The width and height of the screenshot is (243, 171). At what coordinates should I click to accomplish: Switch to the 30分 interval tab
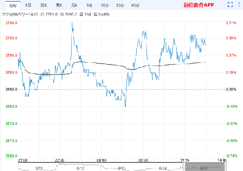[x=120, y=5]
